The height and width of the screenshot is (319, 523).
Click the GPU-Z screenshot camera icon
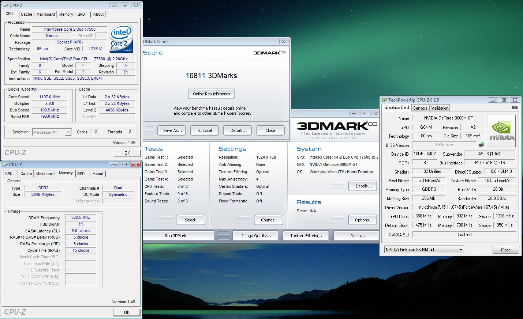pyautogui.click(x=515, y=107)
